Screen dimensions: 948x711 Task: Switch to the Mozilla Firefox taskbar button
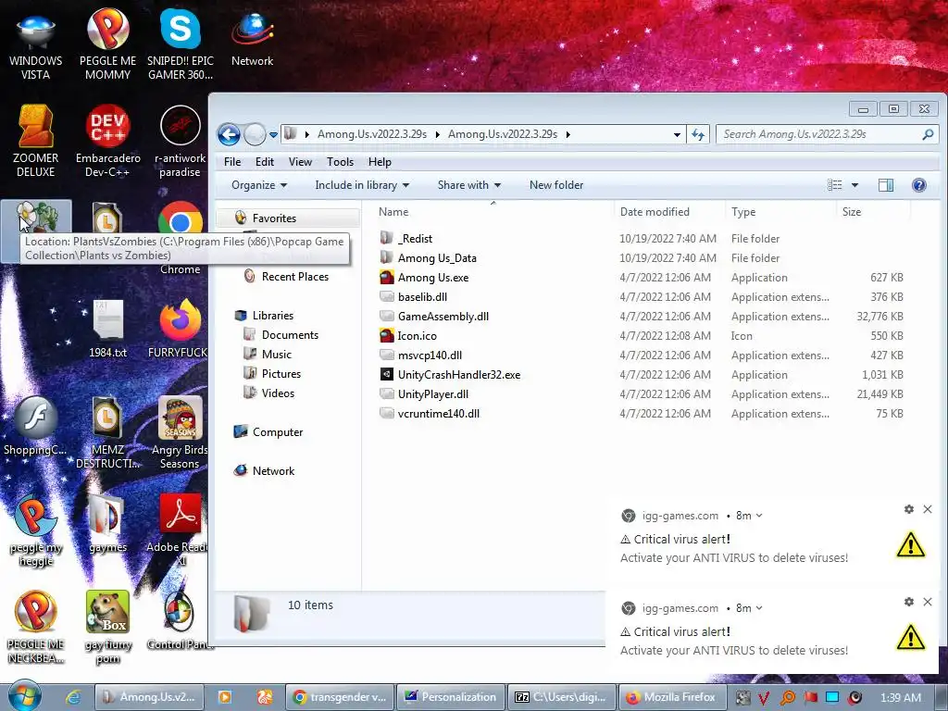coord(671,697)
